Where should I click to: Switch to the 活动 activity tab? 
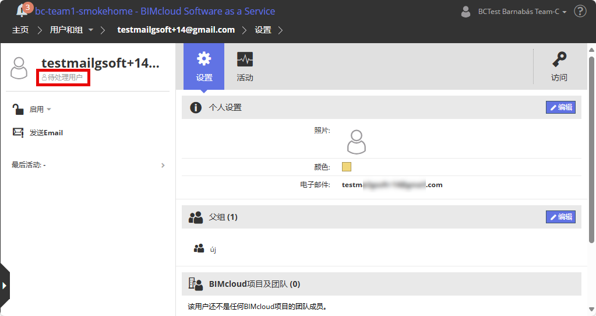[x=245, y=66]
